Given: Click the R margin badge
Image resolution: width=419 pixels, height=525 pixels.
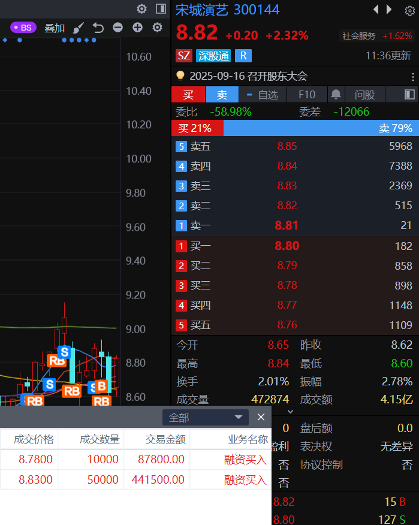Looking at the screenshot, I should 243,56.
